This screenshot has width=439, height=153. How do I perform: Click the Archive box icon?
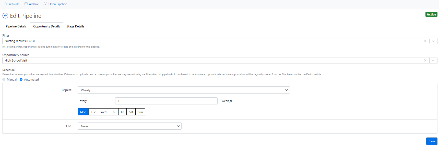[26, 4]
